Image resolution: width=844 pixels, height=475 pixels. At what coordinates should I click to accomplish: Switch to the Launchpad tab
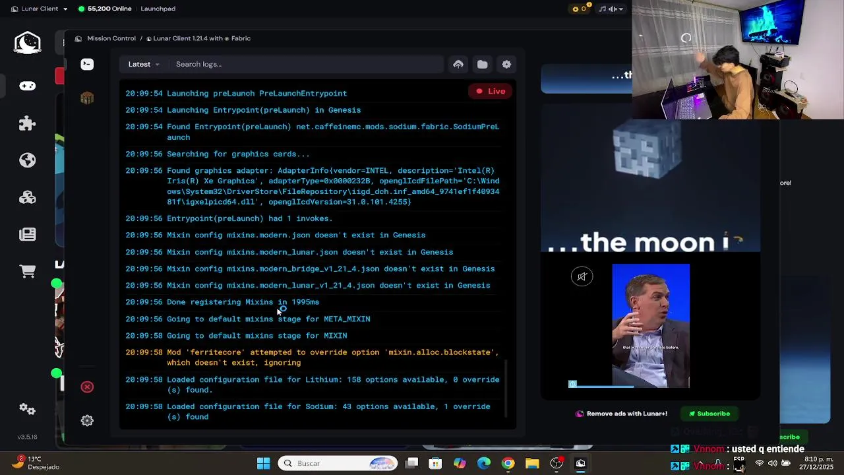click(158, 9)
